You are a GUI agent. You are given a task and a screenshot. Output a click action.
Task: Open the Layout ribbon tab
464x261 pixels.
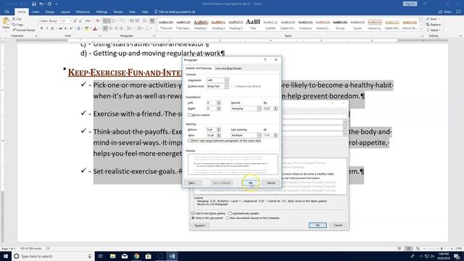click(65, 12)
